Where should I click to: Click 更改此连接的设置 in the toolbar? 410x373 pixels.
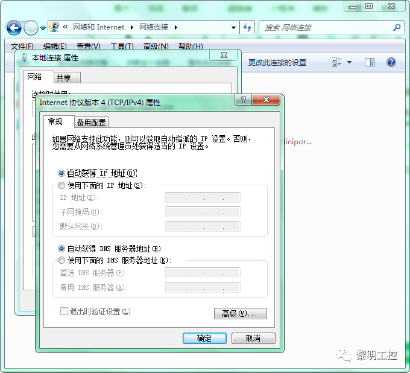[x=277, y=63]
